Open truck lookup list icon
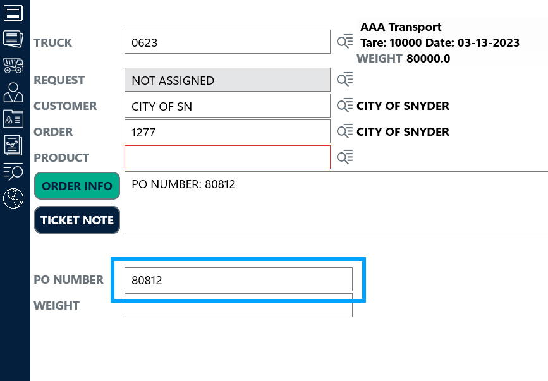Image resolution: width=548 pixels, height=381 pixels. (344, 42)
